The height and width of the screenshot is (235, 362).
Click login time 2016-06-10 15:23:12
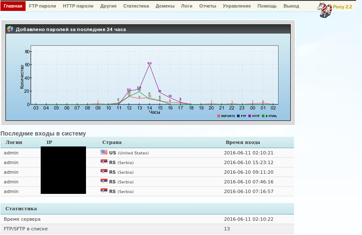point(249,162)
